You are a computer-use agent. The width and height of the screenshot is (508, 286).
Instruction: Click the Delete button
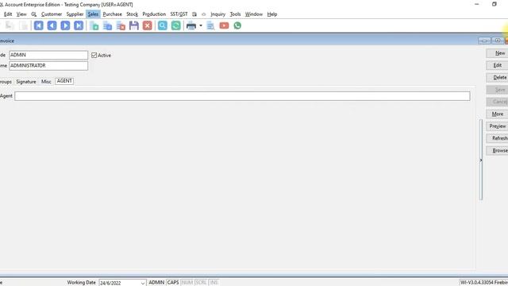coord(498,78)
